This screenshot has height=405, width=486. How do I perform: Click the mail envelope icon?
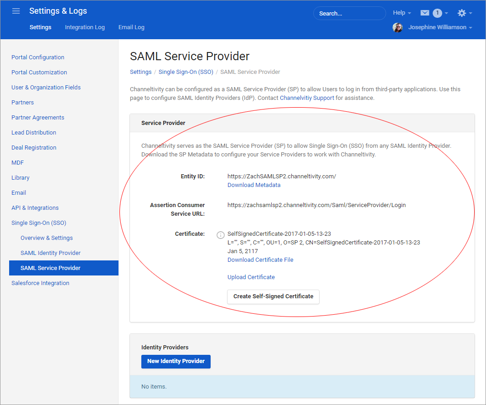[x=424, y=13]
